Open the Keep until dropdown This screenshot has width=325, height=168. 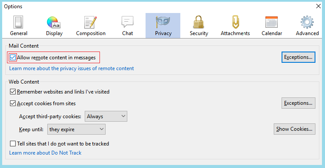pyautogui.click(x=76, y=129)
